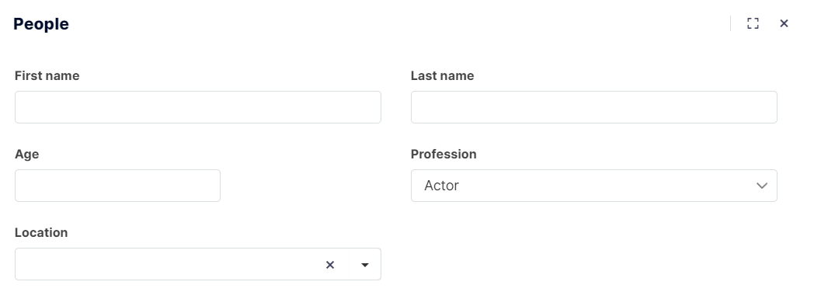Expand the People form to fullscreen
The height and width of the screenshot is (299, 814).
[753, 23]
